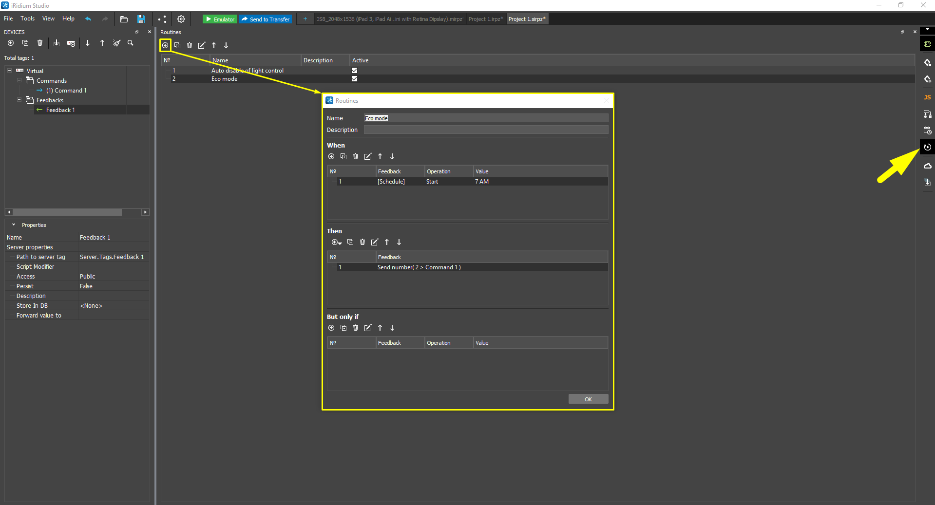The image size is (935, 505).
Task: Switch to the Project 1.irpz tab
Action: 485,19
